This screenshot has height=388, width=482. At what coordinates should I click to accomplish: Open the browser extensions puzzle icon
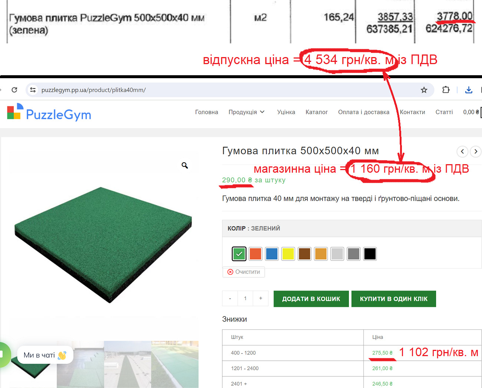(446, 90)
